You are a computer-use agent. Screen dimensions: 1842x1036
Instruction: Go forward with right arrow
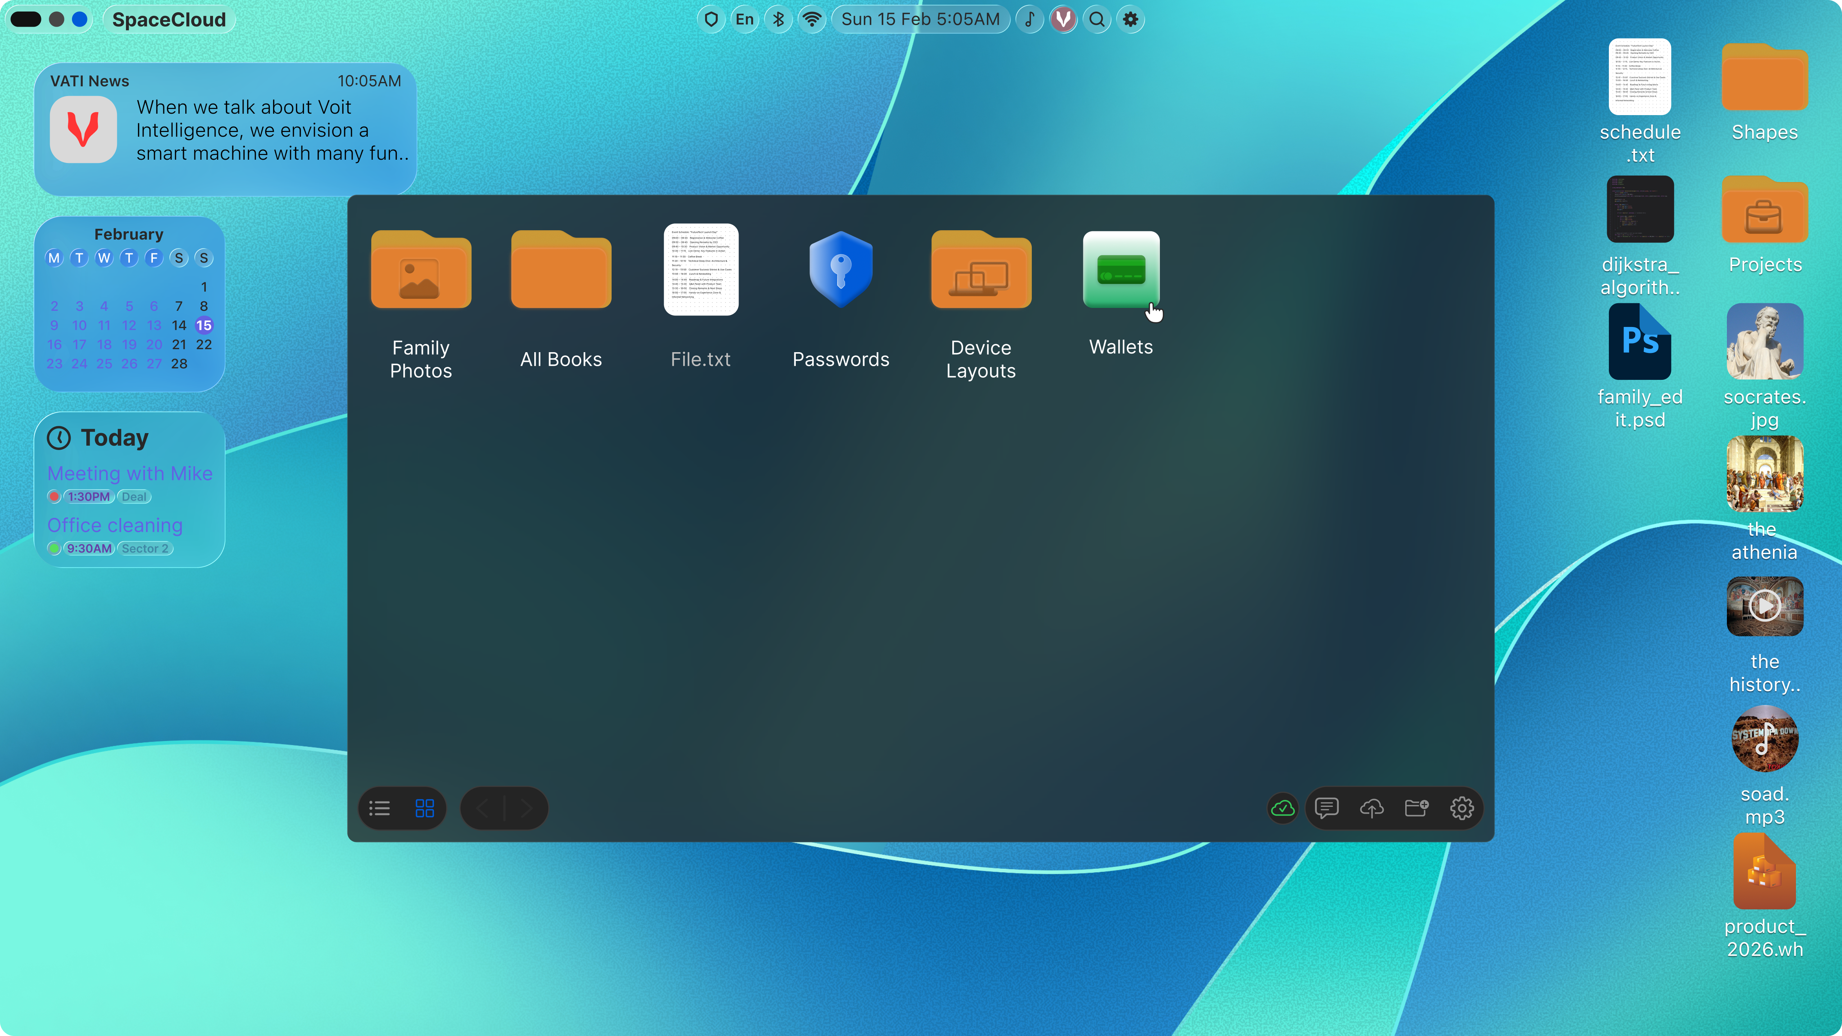pos(526,809)
